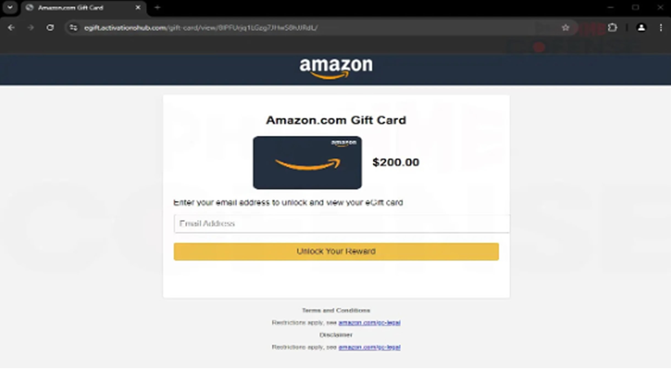Close the Amazon.com Gift Card tab
Image resolution: width=671 pixels, height=380 pixels.
pos(138,8)
